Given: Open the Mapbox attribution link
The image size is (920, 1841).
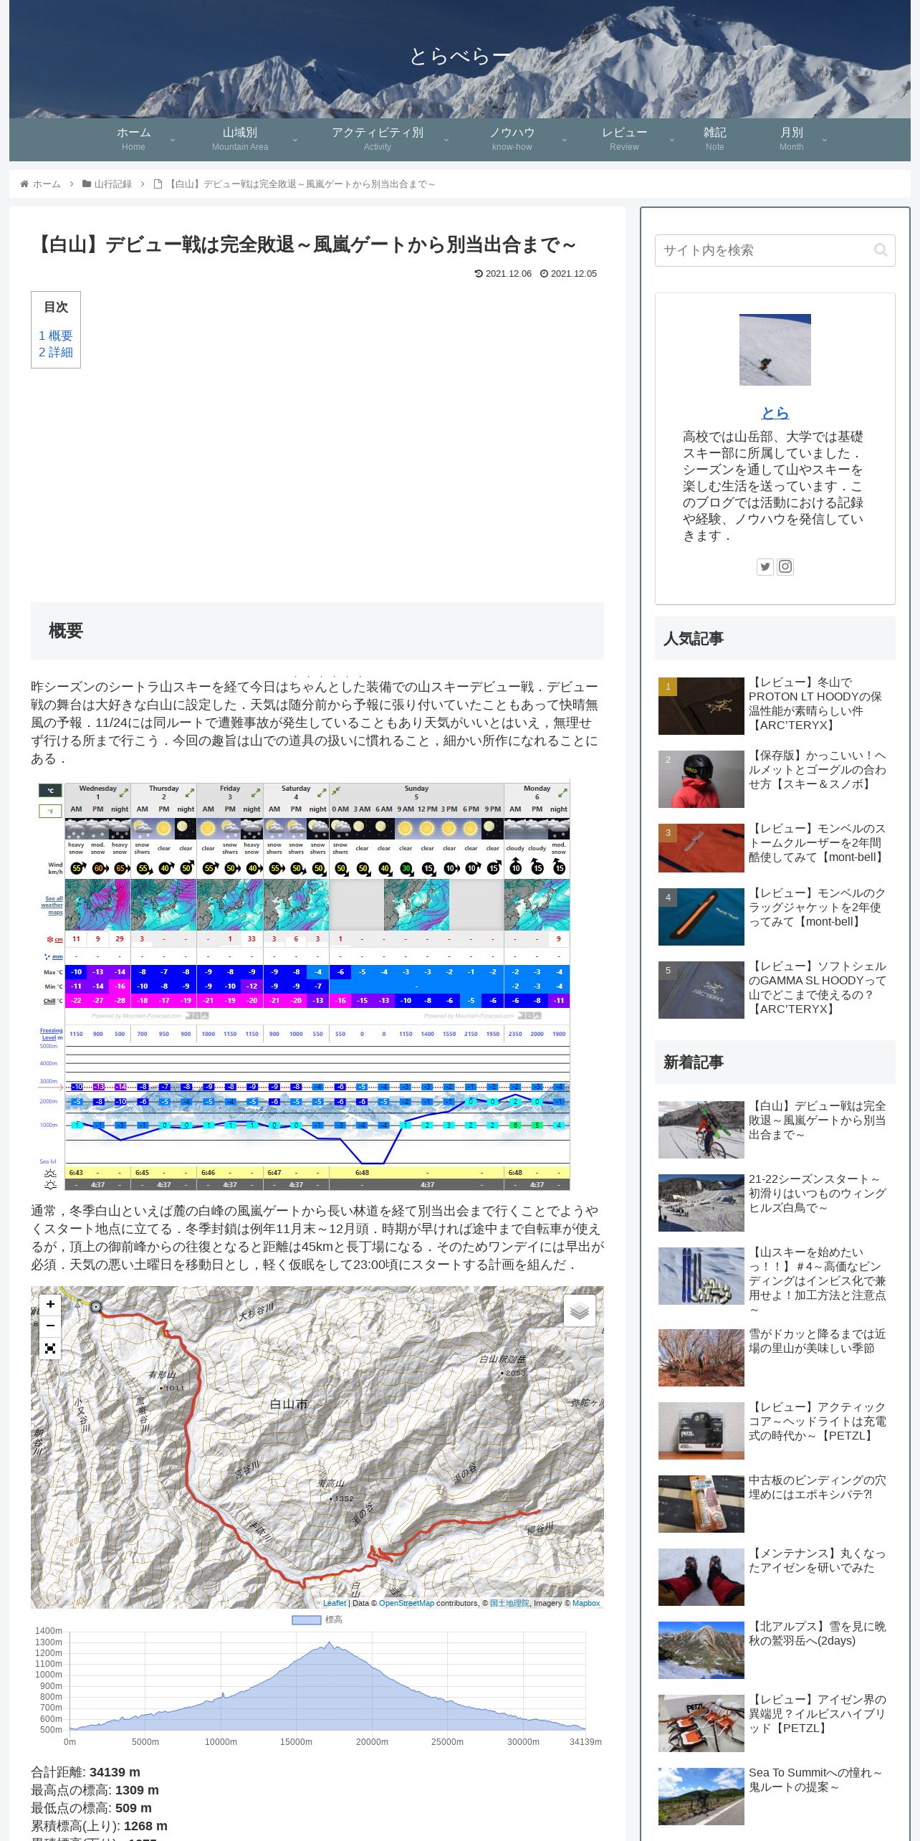Looking at the screenshot, I should 586,1603.
